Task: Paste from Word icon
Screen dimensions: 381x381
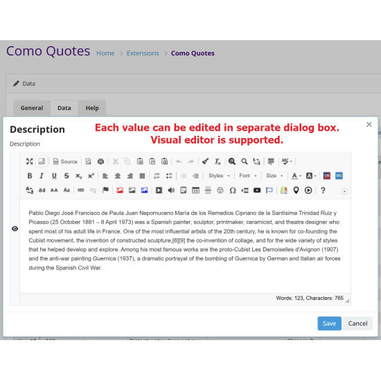Action: (164, 161)
